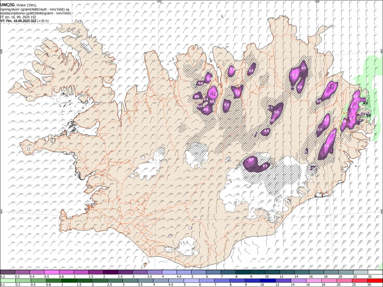Pick the 4.5 swatch in the bottom legend row
This screenshot has width=383, height=287.
click(x=176, y=281)
